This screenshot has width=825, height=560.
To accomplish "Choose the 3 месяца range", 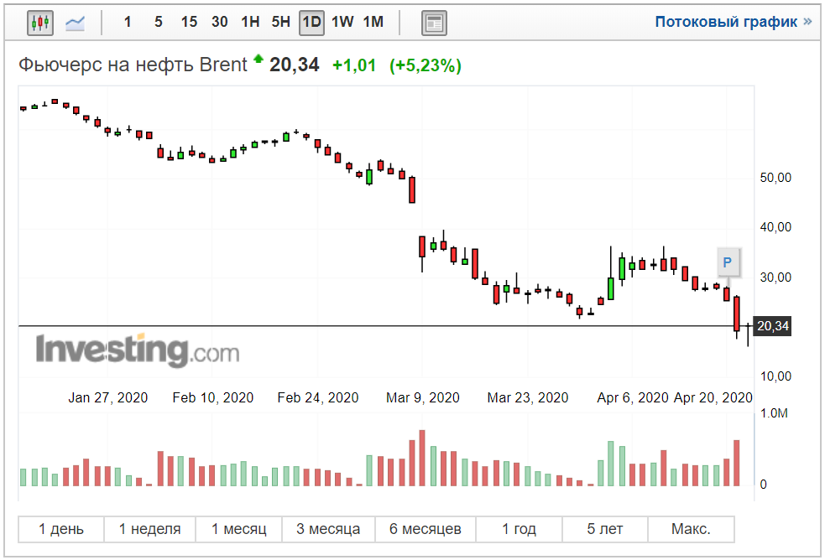I will pyautogui.click(x=328, y=529).
